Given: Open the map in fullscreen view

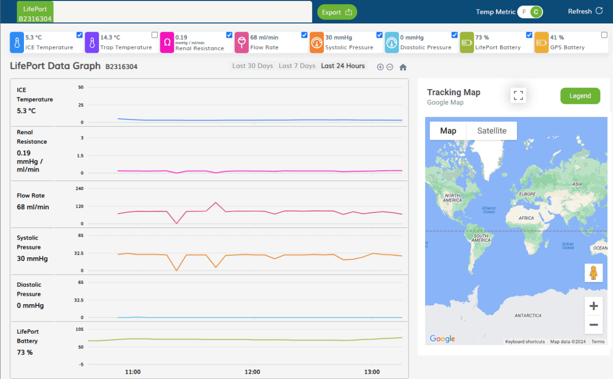Looking at the screenshot, I should (x=518, y=96).
